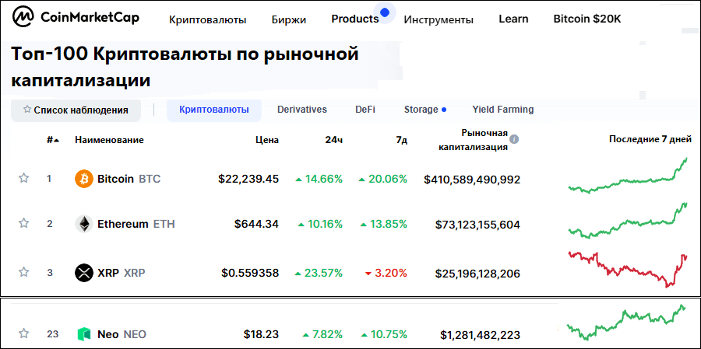Click the market cap info icon
This screenshot has width=701, height=349.
click(514, 140)
